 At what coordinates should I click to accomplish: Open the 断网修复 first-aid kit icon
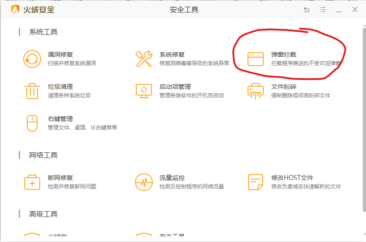click(32, 182)
